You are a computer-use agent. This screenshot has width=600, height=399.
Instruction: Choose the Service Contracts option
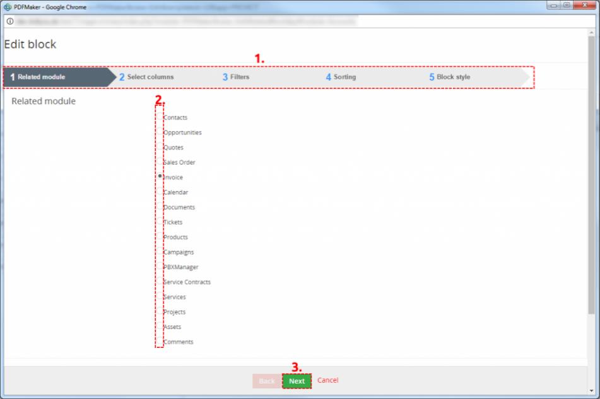click(160, 282)
